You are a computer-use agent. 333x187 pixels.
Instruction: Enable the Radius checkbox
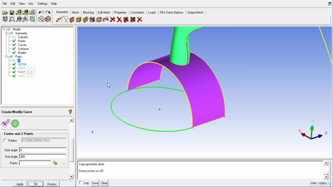tap(5, 140)
